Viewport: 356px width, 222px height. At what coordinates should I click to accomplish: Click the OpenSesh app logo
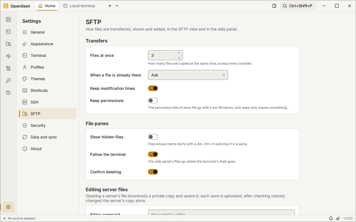click(6, 6)
